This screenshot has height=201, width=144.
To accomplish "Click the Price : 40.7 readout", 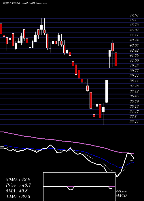I will (18, 185).
